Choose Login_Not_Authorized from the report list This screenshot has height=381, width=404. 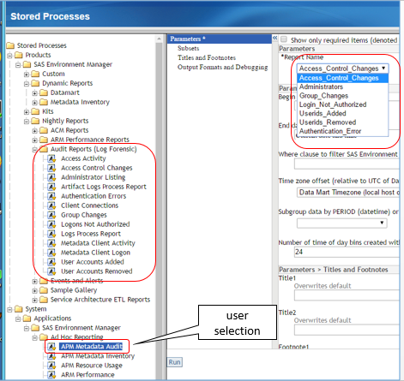pos(333,104)
